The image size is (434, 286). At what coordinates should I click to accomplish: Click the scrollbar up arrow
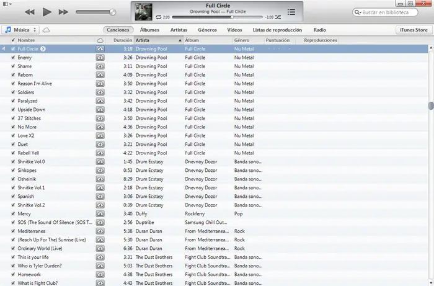pyautogui.click(x=431, y=48)
